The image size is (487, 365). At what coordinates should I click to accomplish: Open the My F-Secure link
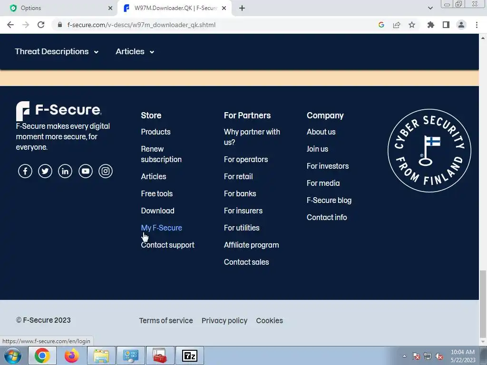coord(162,228)
